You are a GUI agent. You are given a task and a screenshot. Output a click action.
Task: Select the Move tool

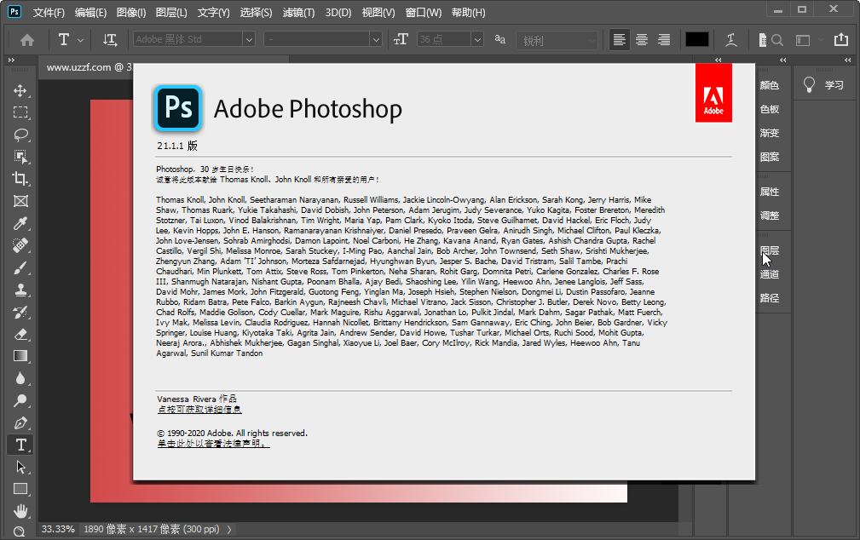(x=20, y=91)
